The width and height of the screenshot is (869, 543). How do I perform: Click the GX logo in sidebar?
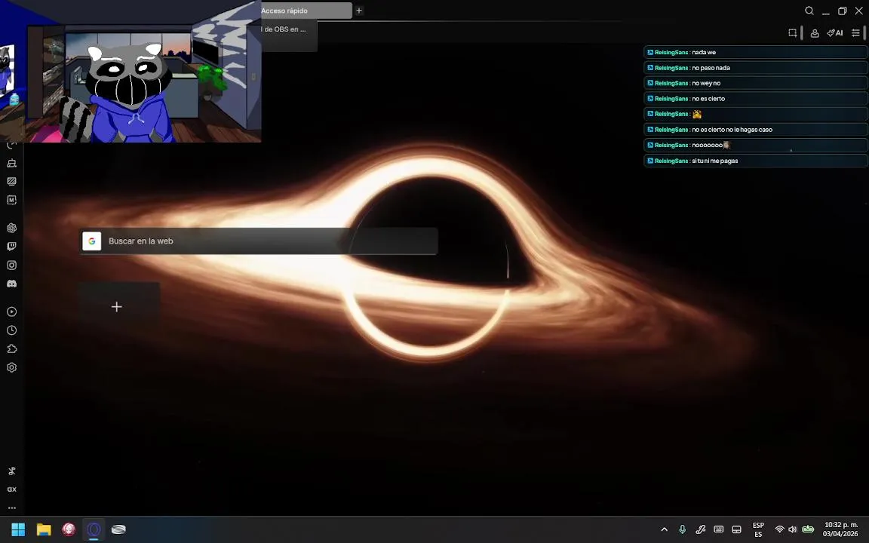click(11, 489)
